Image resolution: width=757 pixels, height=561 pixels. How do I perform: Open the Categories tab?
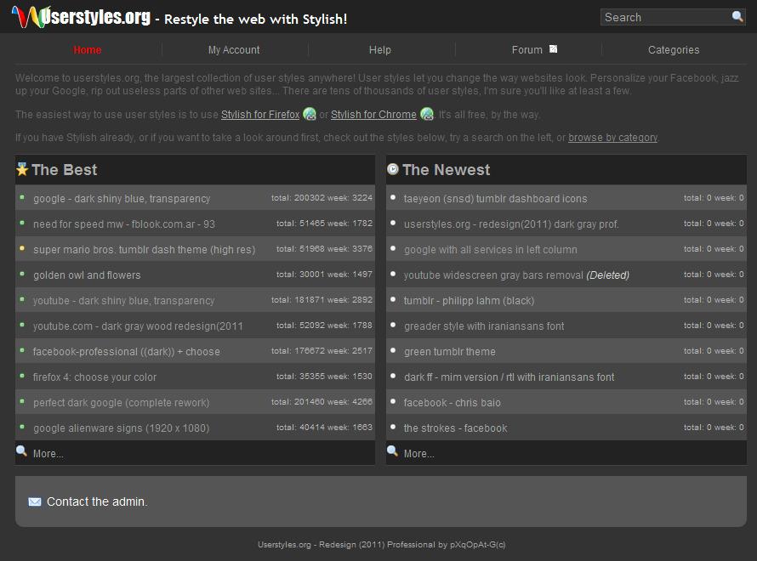click(x=674, y=49)
